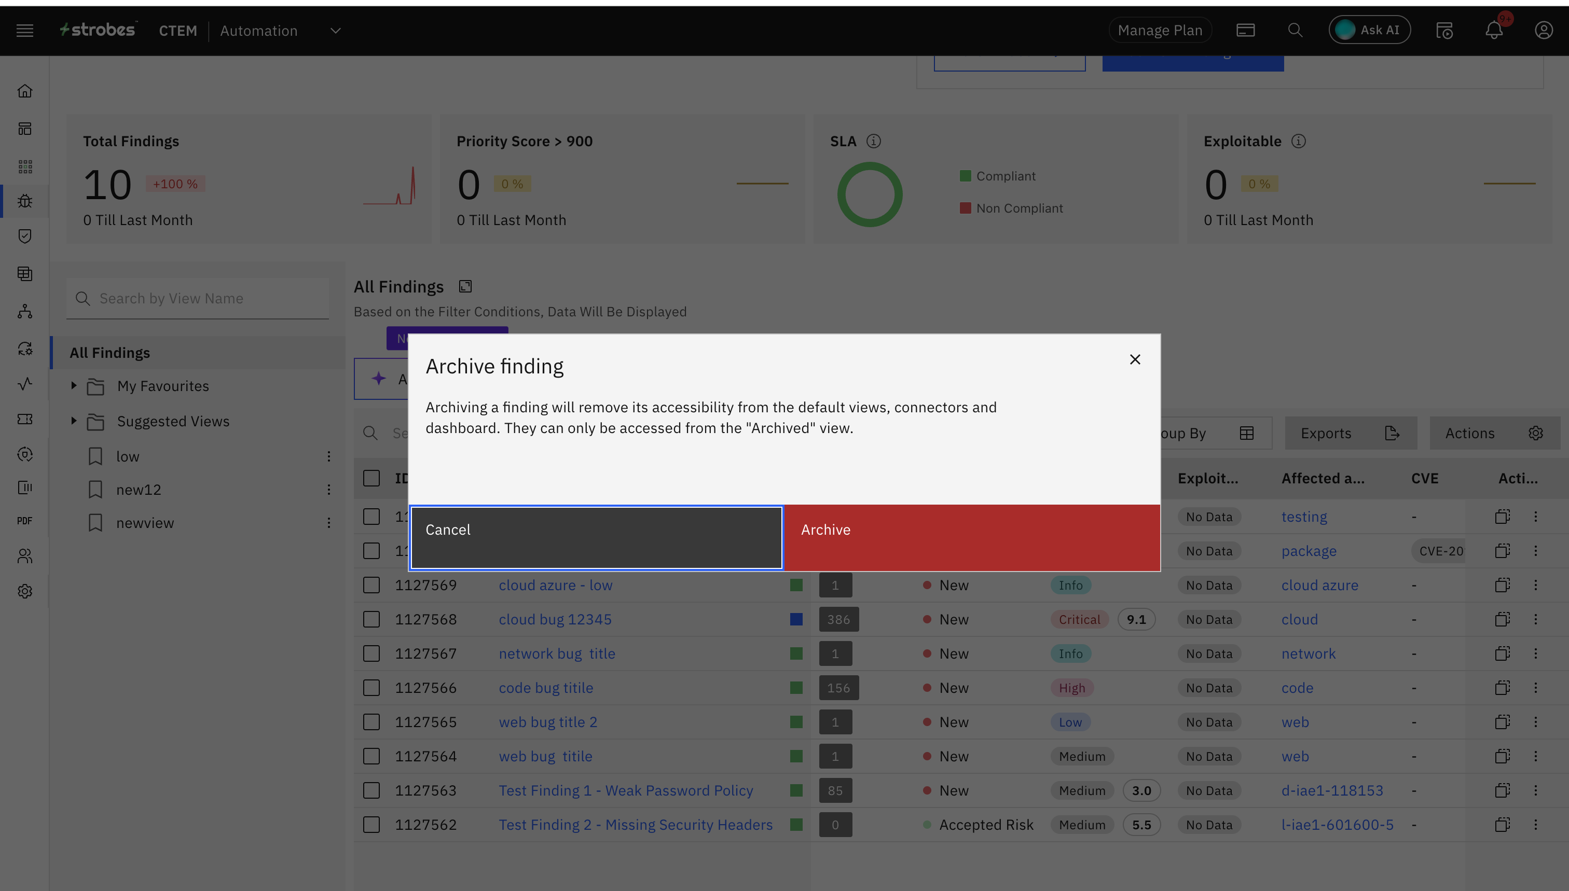Select the new12 saved view
This screenshot has height=891, width=1569.
(139, 490)
